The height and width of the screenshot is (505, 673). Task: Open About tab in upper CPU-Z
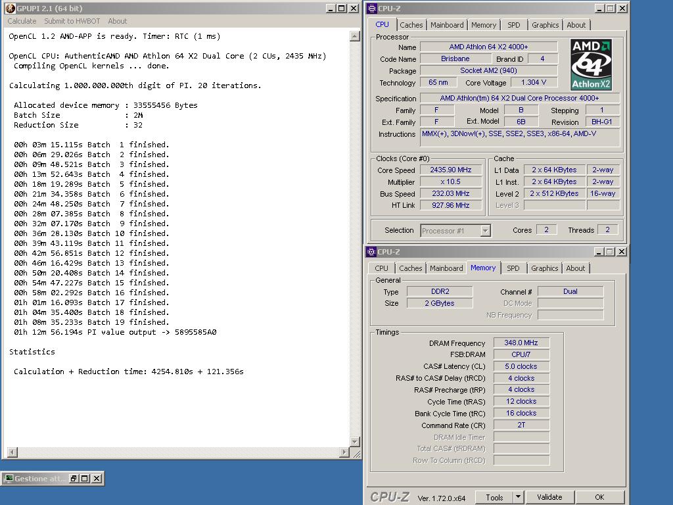pyautogui.click(x=576, y=25)
